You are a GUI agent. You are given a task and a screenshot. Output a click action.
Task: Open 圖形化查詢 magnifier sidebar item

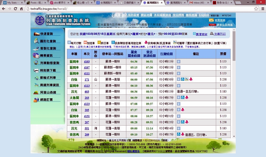(x=48, y=41)
